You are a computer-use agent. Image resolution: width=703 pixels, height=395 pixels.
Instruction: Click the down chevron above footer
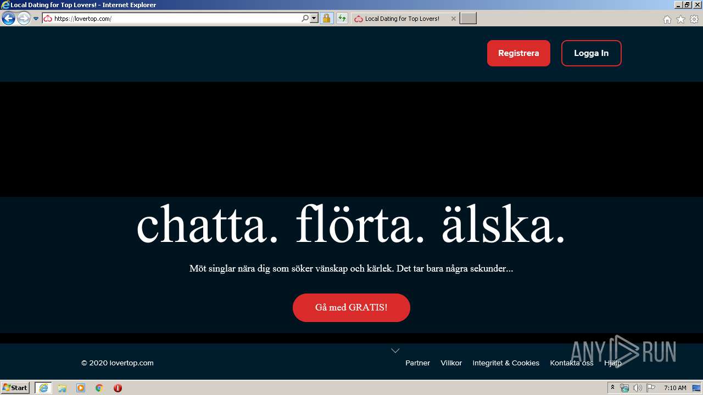coord(395,351)
